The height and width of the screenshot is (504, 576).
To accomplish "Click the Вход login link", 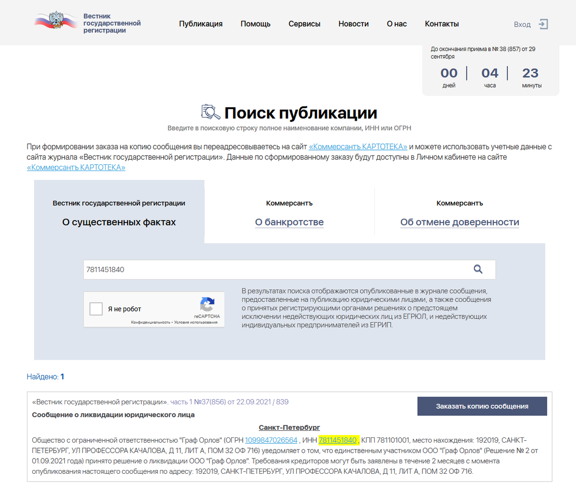I will tap(522, 24).
